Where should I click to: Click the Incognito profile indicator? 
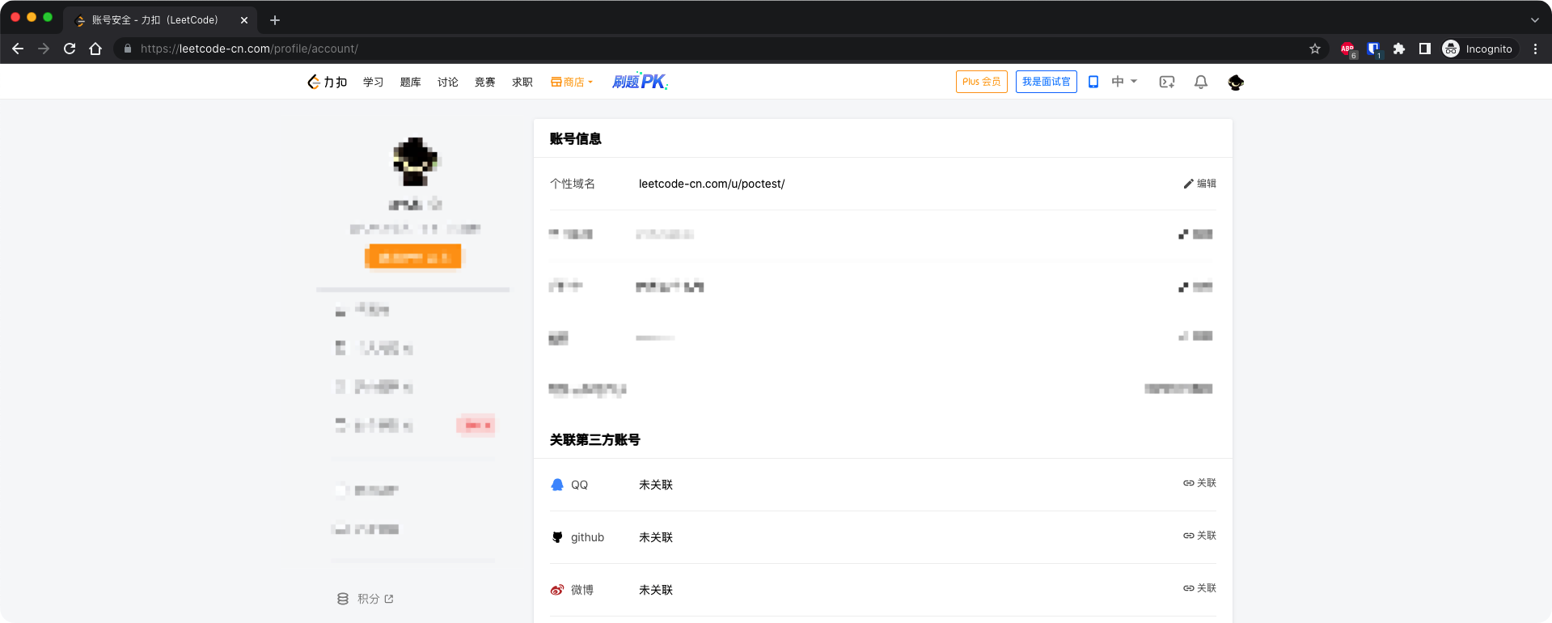[x=1478, y=49]
